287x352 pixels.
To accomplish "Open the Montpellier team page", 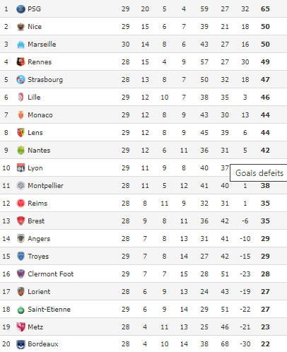I will [45, 186].
